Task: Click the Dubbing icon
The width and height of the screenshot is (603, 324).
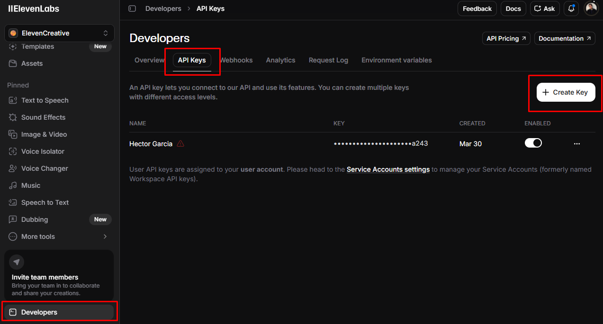Action: [x=13, y=219]
